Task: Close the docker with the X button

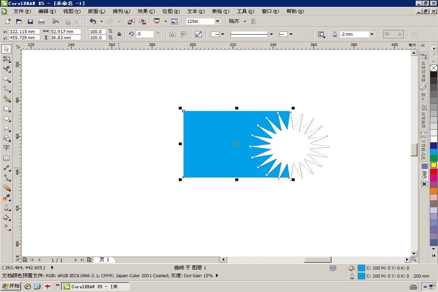Action: pos(424,184)
